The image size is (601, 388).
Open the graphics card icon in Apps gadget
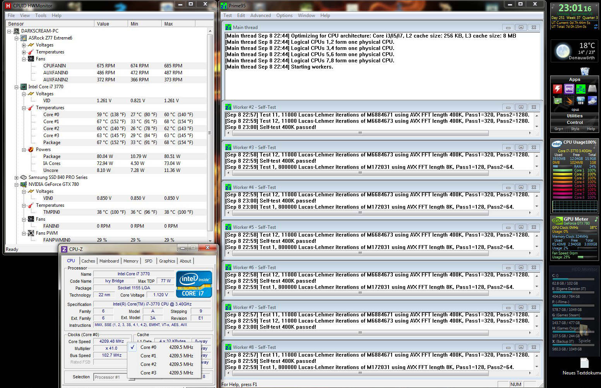(x=558, y=101)
